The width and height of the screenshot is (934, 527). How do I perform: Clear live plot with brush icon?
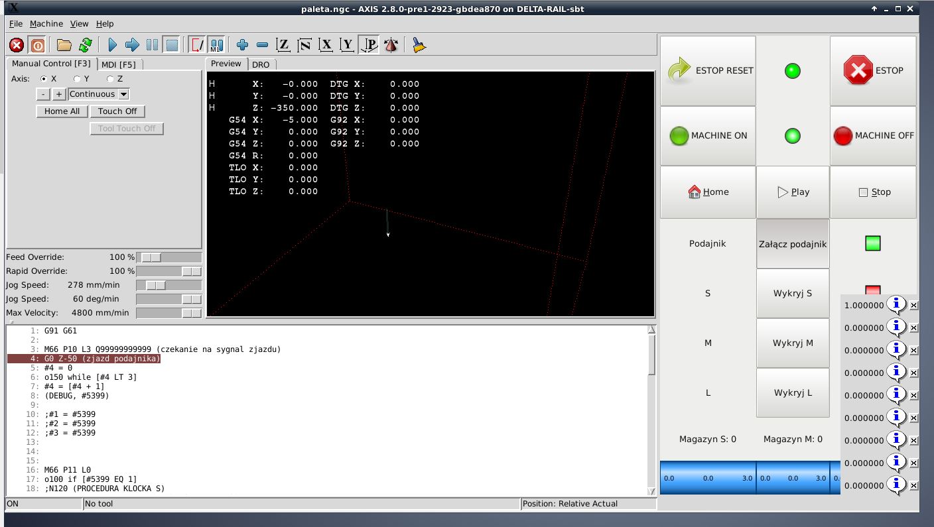click(419, 45)
